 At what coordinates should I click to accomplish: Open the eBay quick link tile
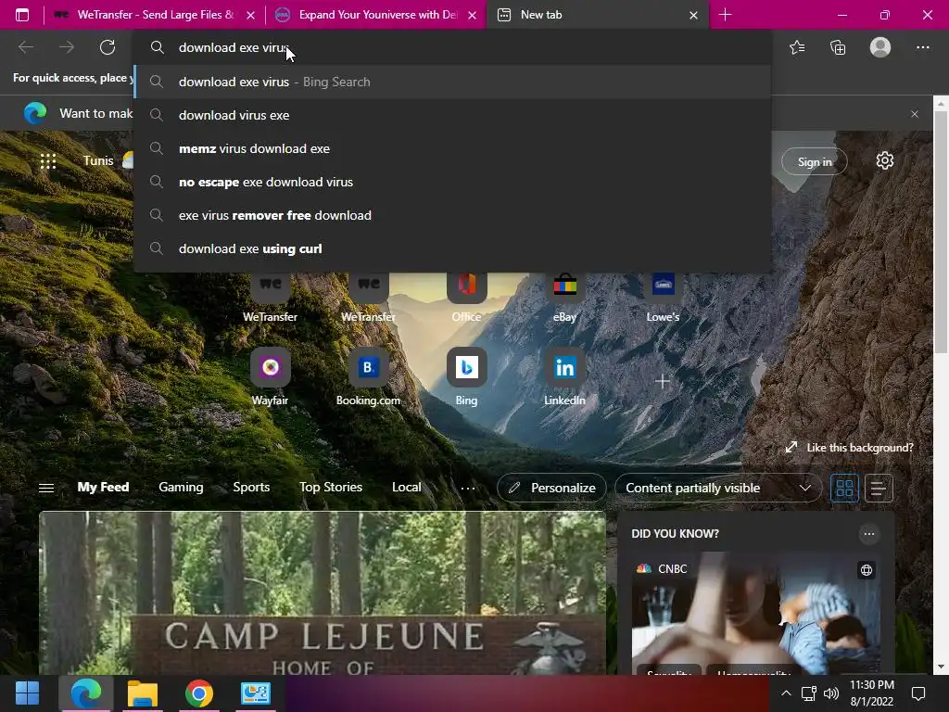tap(564, 297)
